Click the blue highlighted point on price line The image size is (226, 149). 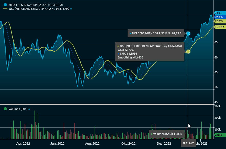pos(188,33)
